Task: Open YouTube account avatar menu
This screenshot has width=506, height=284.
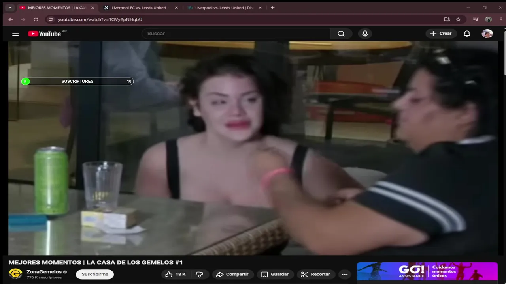Action: coord(487,34)
